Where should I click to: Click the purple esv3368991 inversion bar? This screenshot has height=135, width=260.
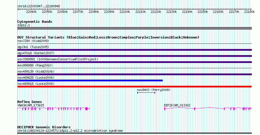click(x=134, y=62)
